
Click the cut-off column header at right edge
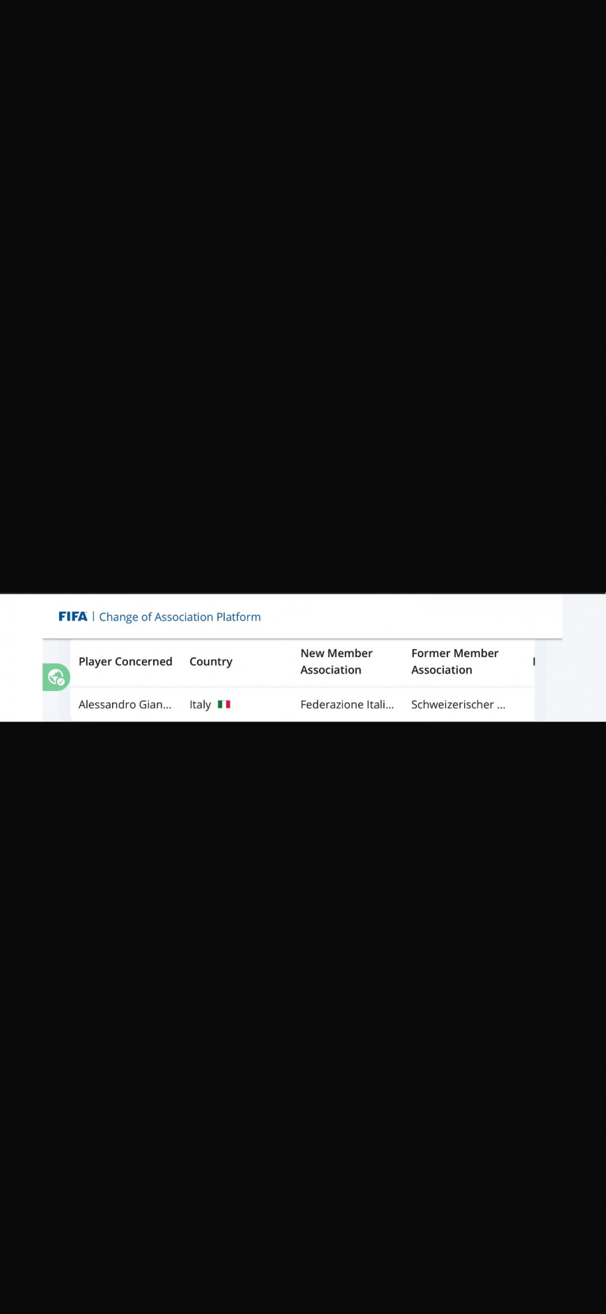533,662
